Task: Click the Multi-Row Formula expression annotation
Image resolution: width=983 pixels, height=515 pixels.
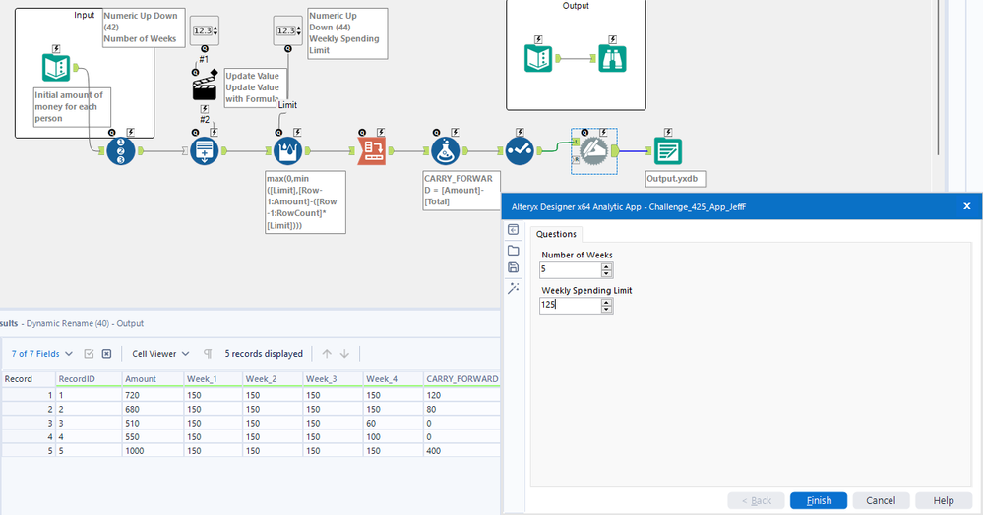Action: (x=305, y=201)
